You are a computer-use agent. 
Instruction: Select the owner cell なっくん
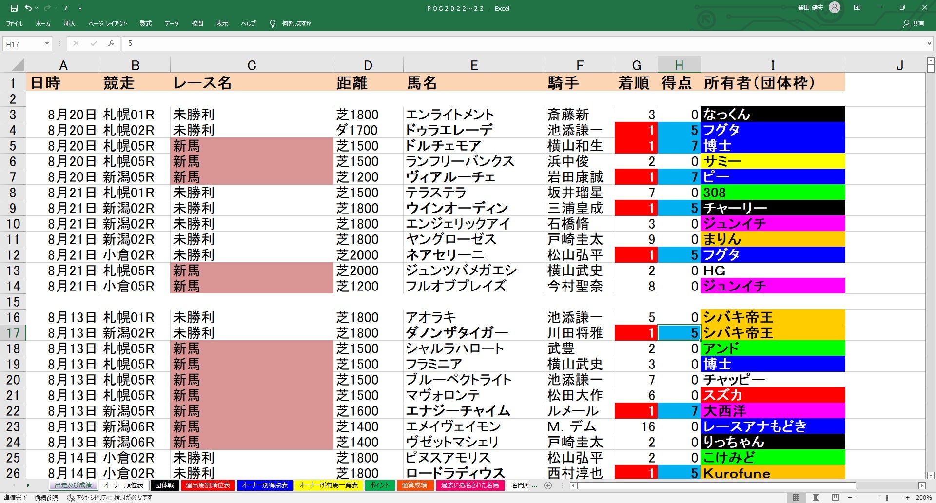[x=773, y=115]
